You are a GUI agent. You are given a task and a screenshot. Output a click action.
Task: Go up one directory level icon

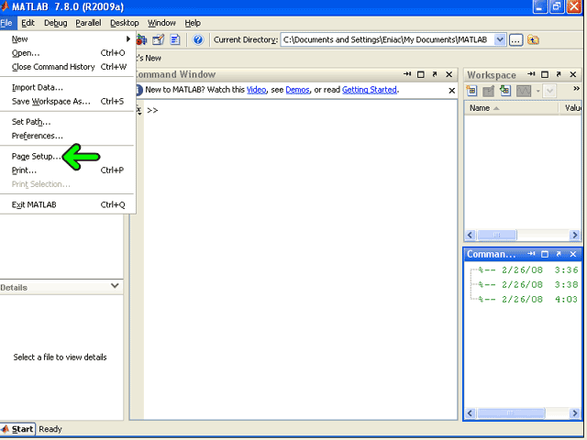coord(534,39)
